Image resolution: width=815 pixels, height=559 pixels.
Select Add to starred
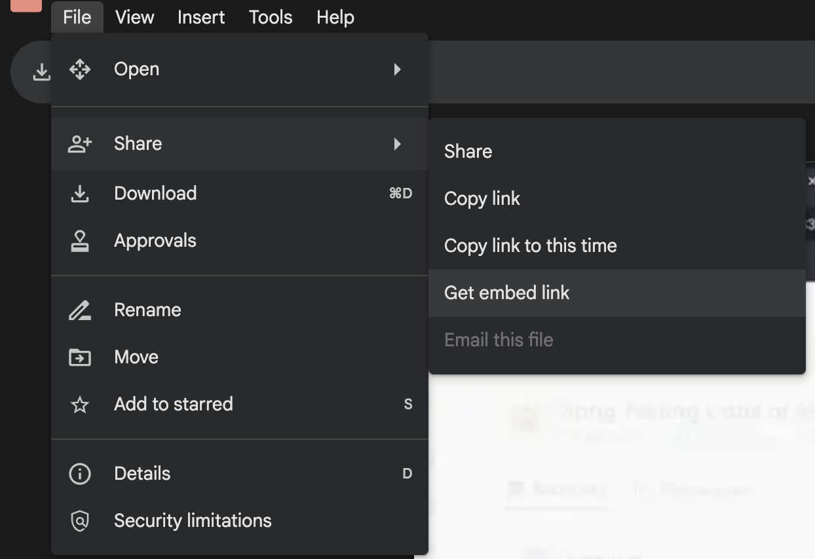pos(240,405)
